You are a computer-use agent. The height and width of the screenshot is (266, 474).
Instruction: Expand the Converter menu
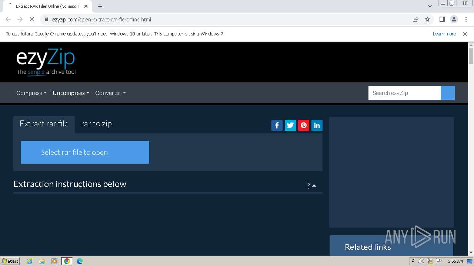click(x=110, y=93)
